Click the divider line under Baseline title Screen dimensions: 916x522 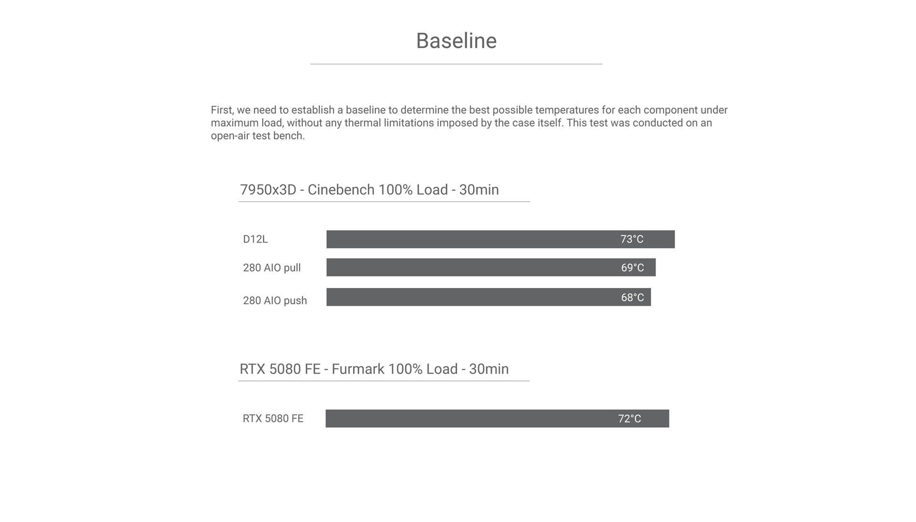(456, 64)
